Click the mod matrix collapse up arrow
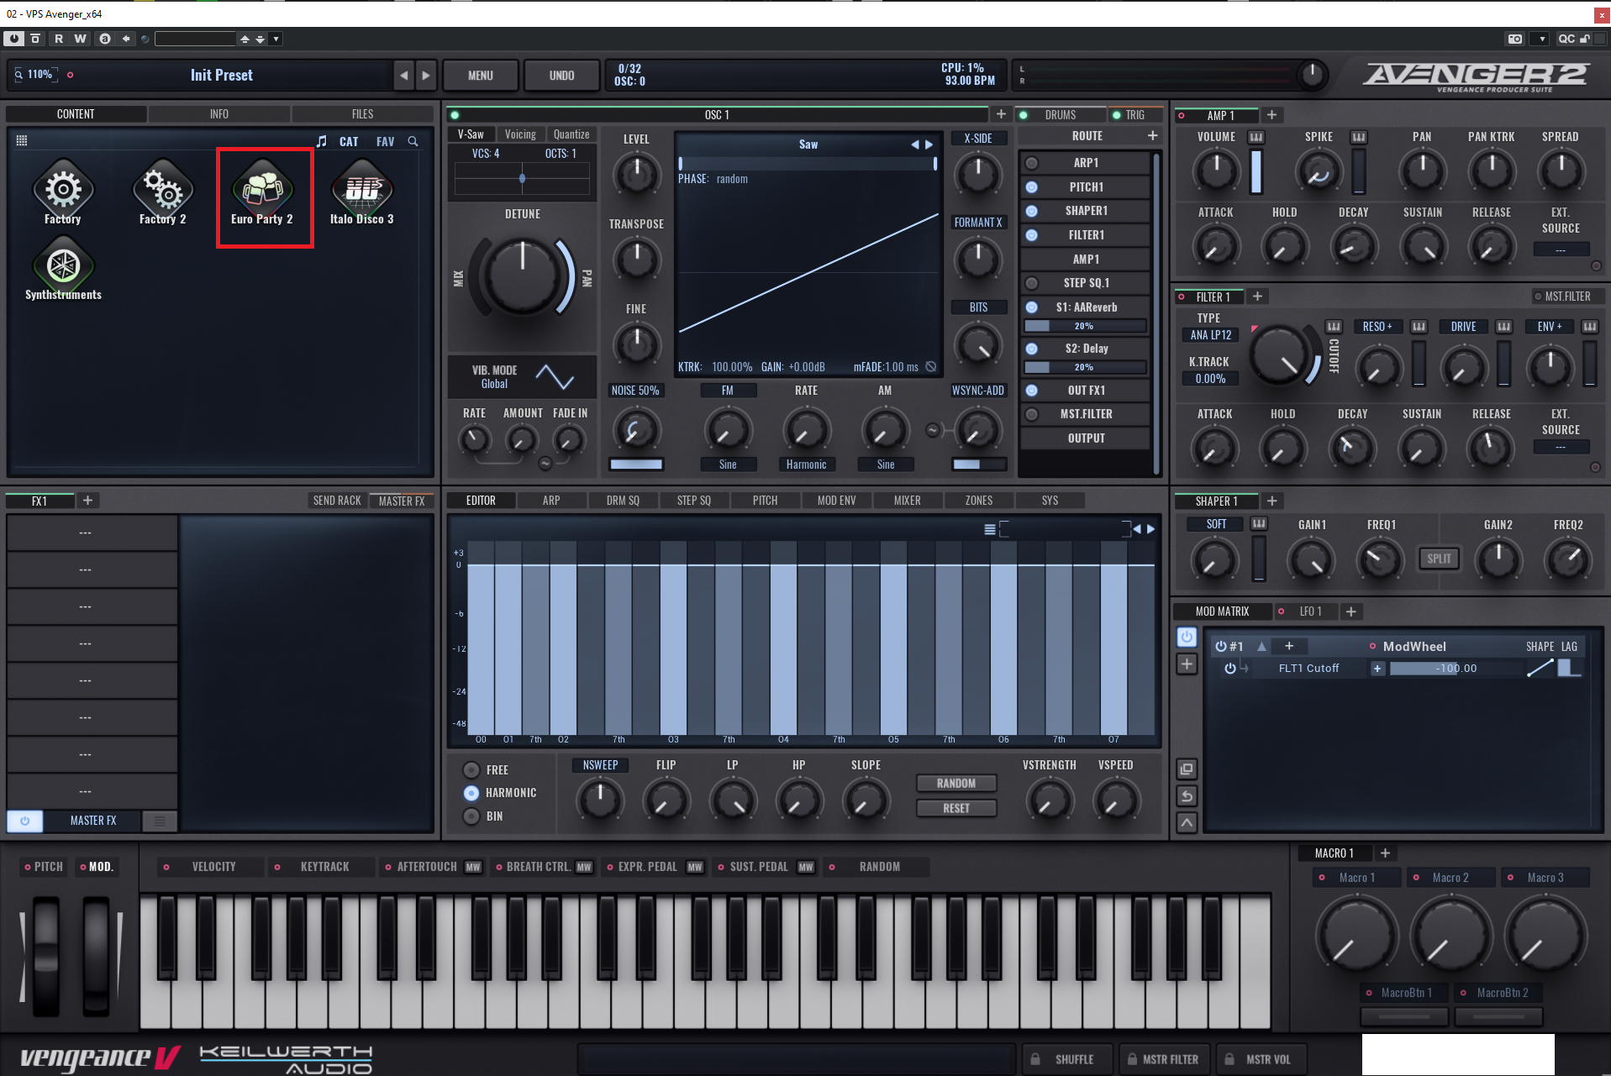 [1187, 823]
